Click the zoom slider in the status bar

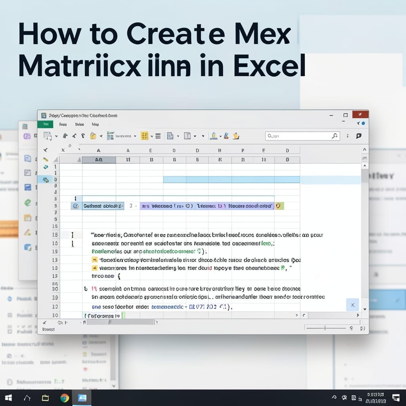pyautogui.click(x=326, y=328)
